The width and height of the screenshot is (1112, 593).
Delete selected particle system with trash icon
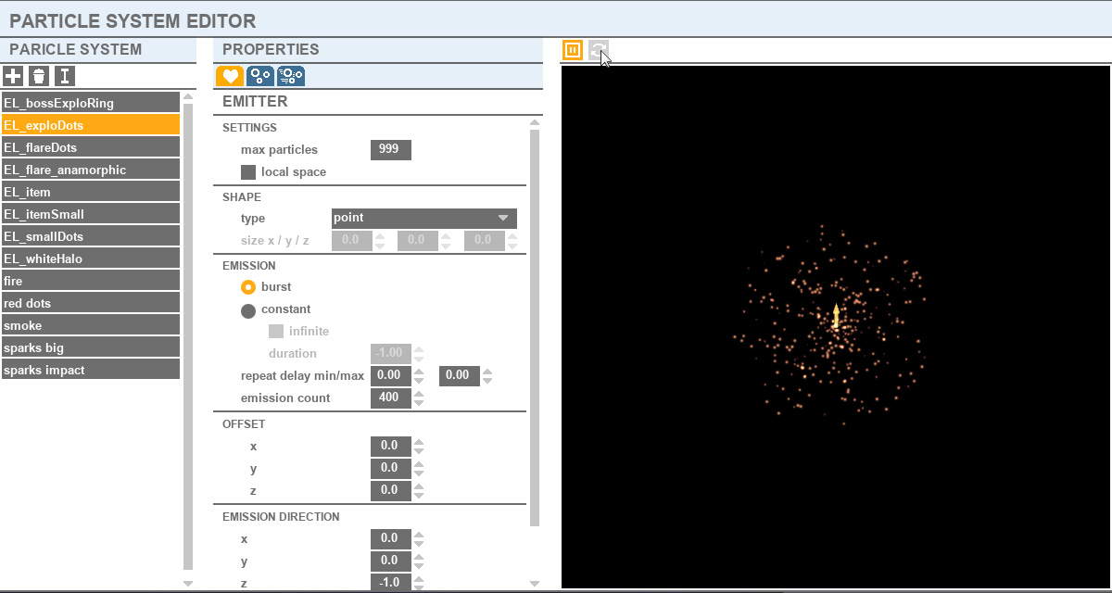pyautogui.click(x=38, y=77)
